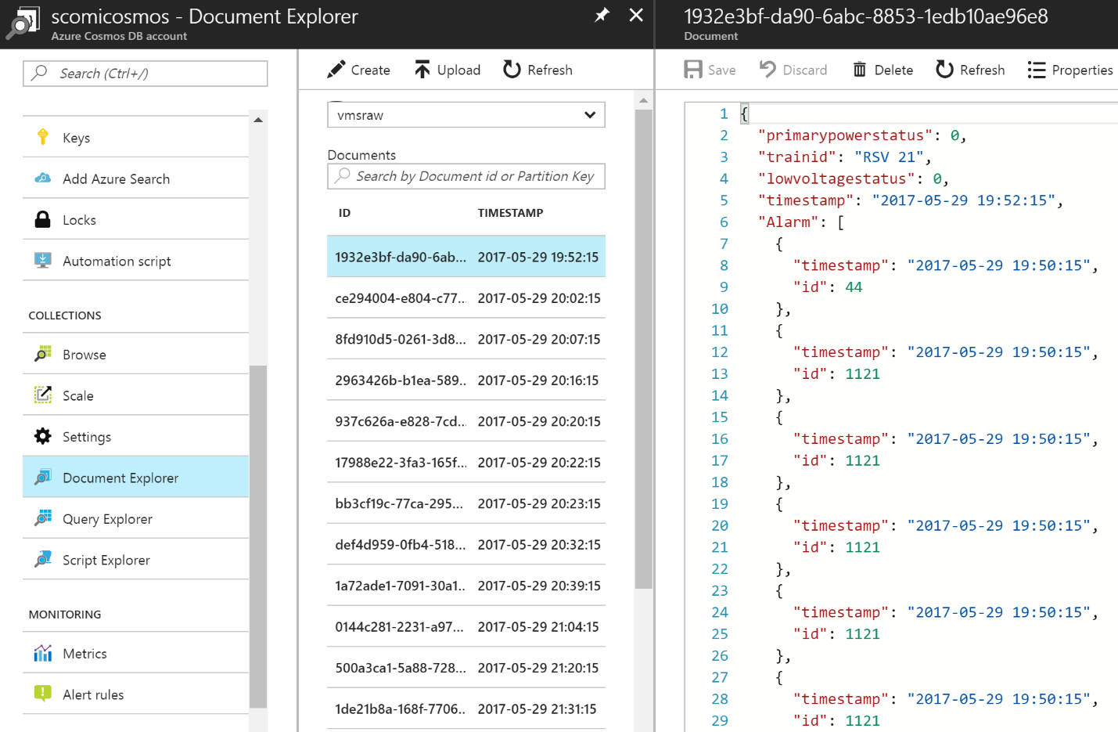This screenshot has width=1118, height=732.
Task: Close the Document Explorer blade
Action: coord(636,15)
